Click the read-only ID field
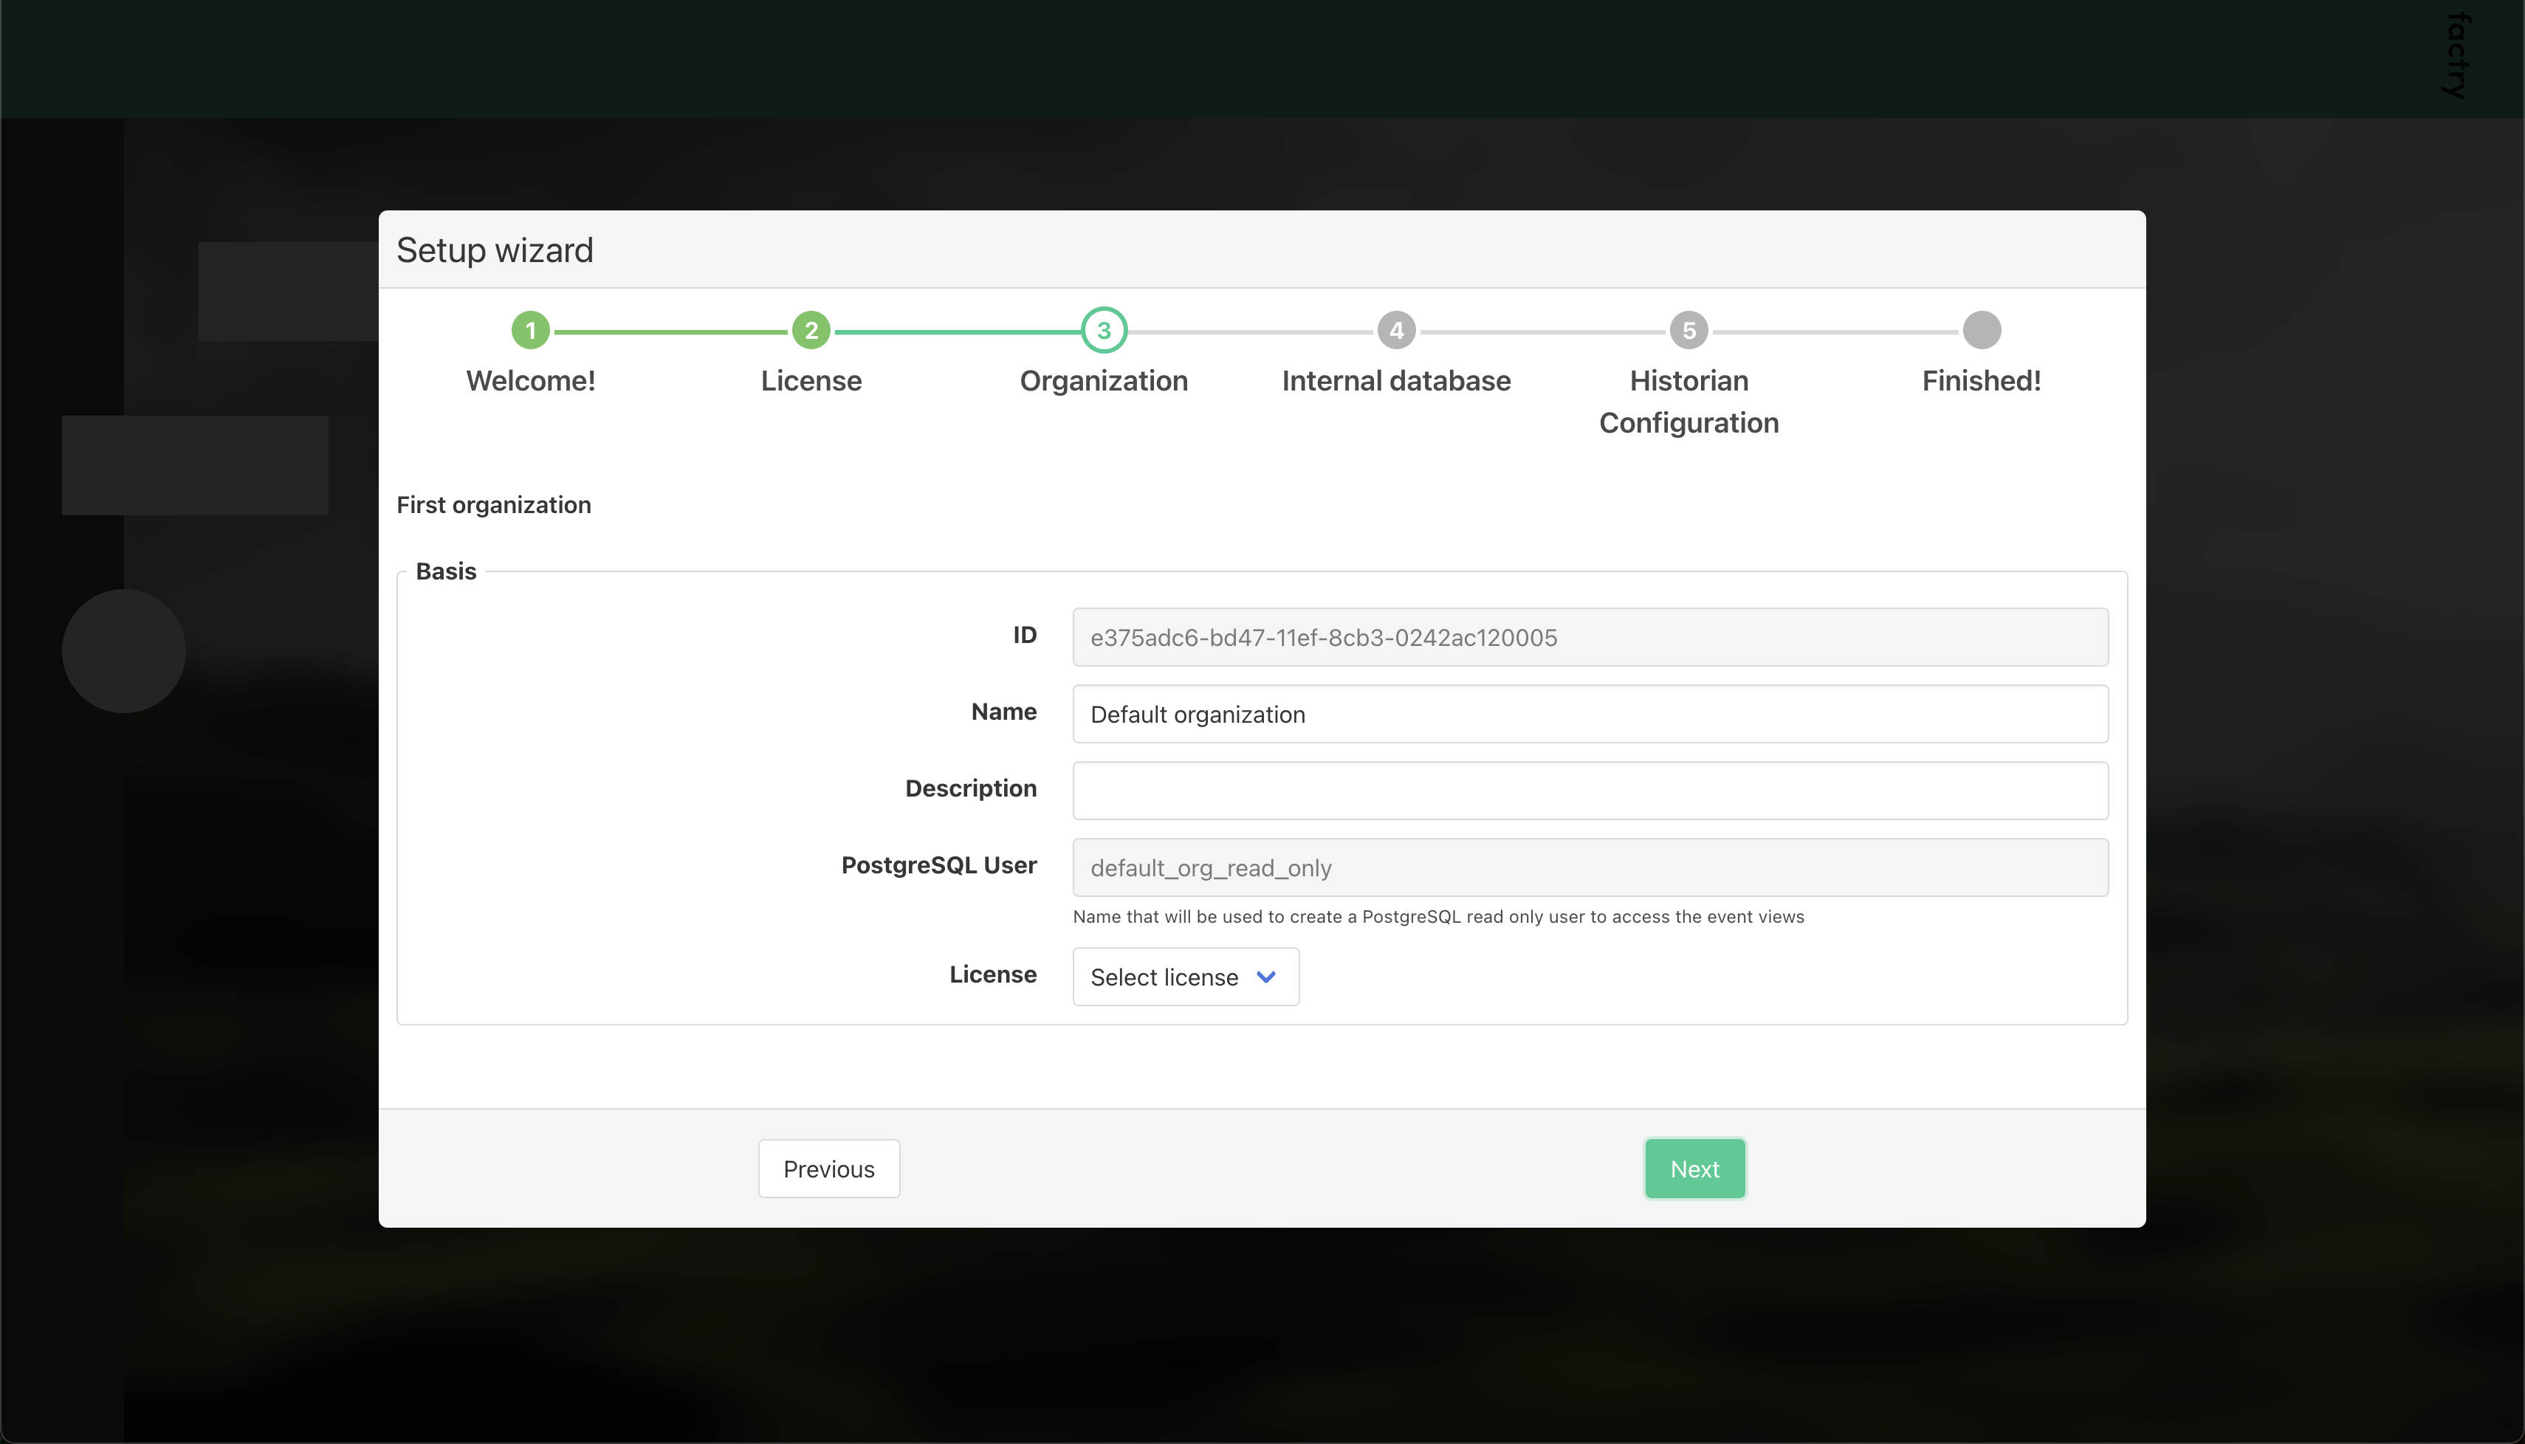This screenshot has width=2525, height=1444. click(1590, 638)
